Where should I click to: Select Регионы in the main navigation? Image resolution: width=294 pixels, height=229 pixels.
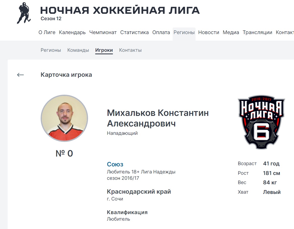click(184, 33)
